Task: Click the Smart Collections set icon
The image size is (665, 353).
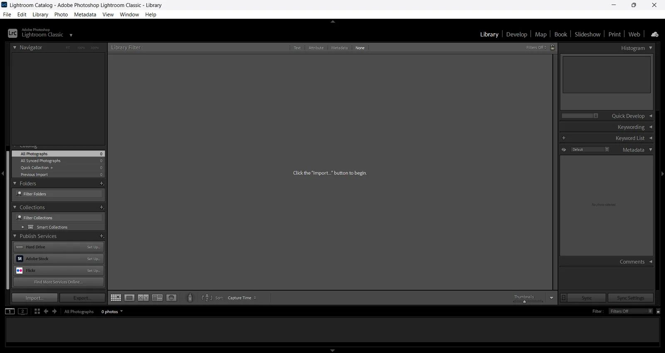Action: (x=31, y=227)
